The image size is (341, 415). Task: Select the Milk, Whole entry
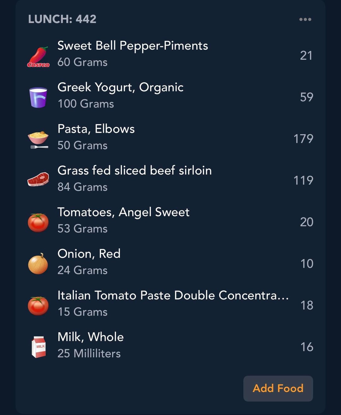(90, 337)
